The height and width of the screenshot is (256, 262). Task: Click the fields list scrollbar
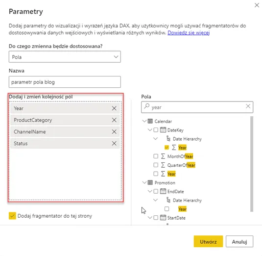(252, 164)
